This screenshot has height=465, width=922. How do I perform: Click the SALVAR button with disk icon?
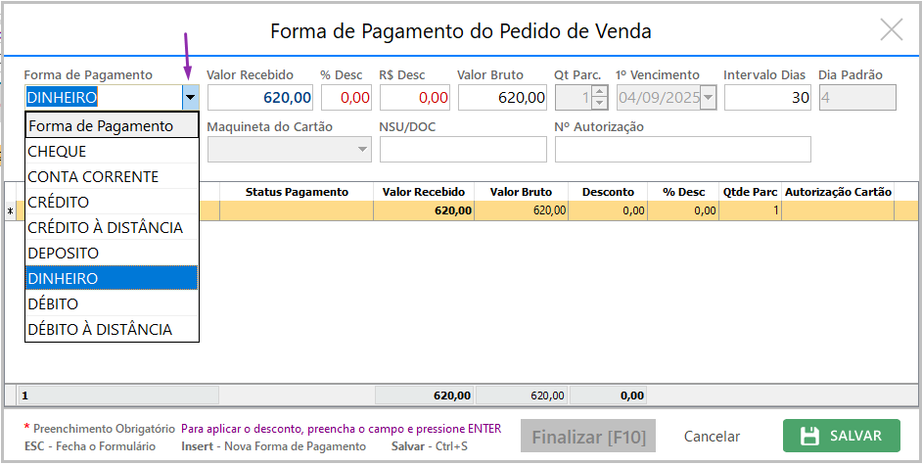[x=841, y=436]
